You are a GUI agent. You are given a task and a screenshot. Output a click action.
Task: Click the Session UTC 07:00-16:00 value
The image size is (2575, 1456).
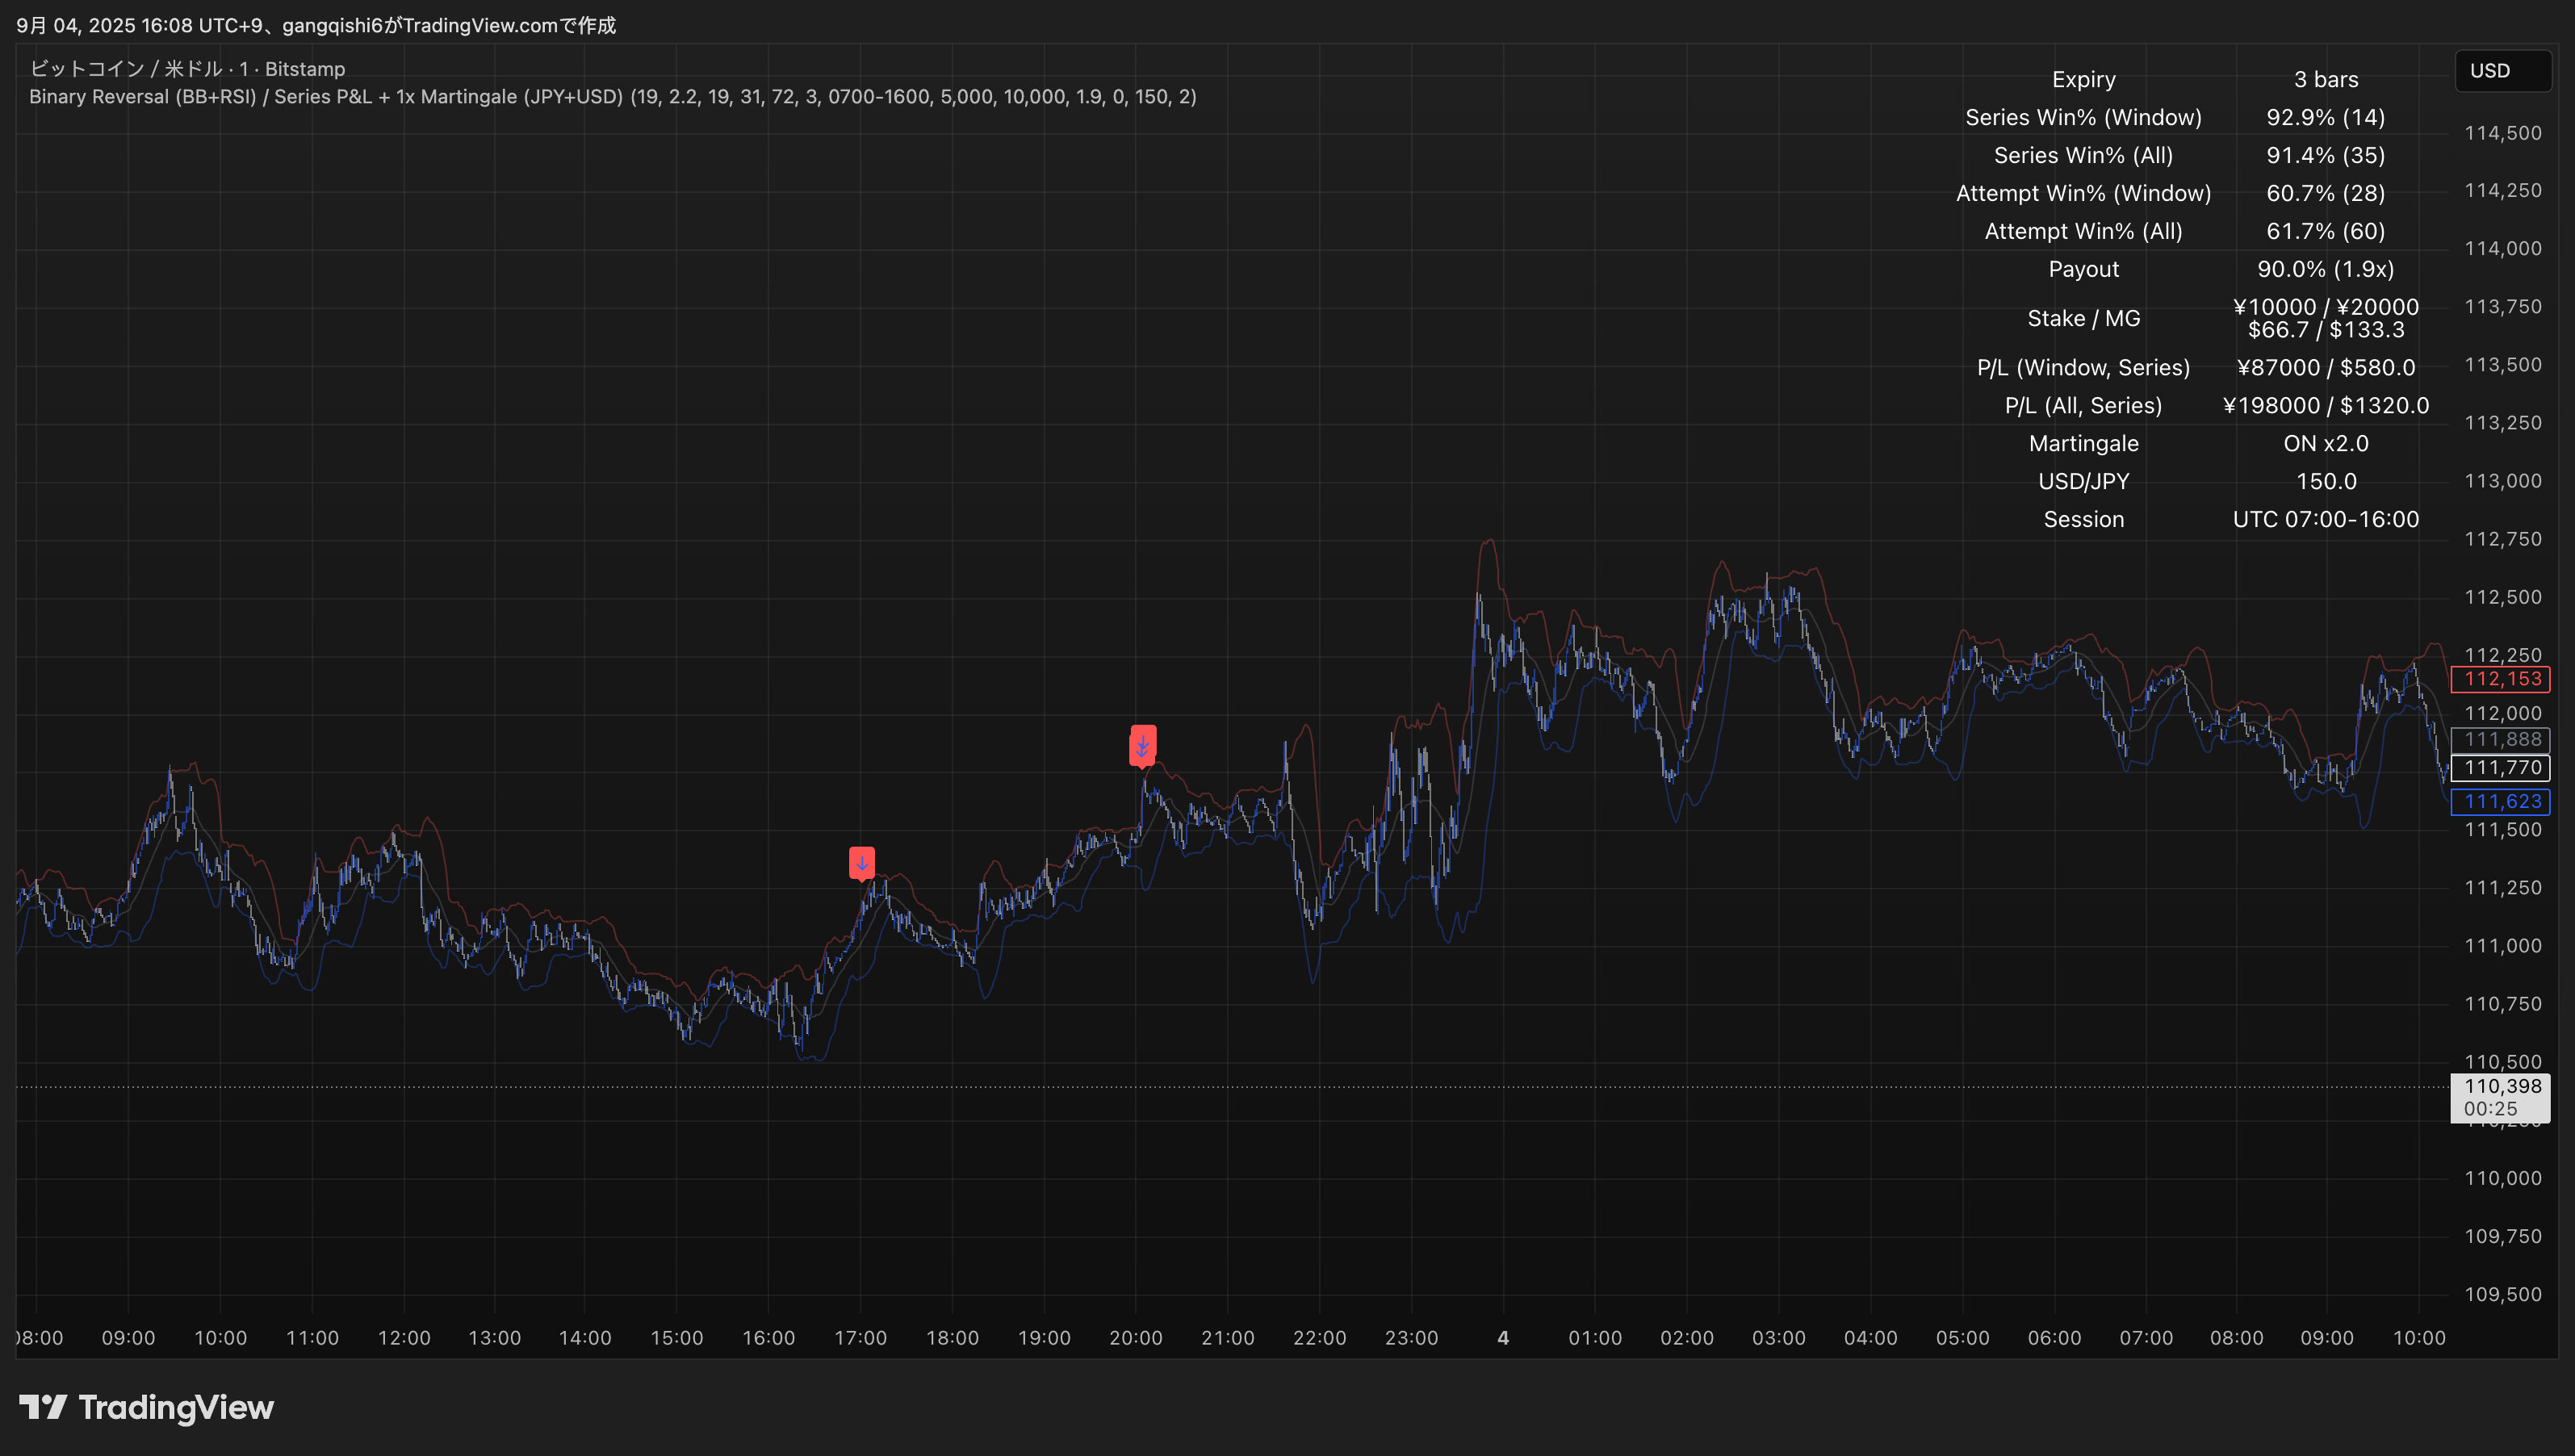click(x=2325, y=519)
